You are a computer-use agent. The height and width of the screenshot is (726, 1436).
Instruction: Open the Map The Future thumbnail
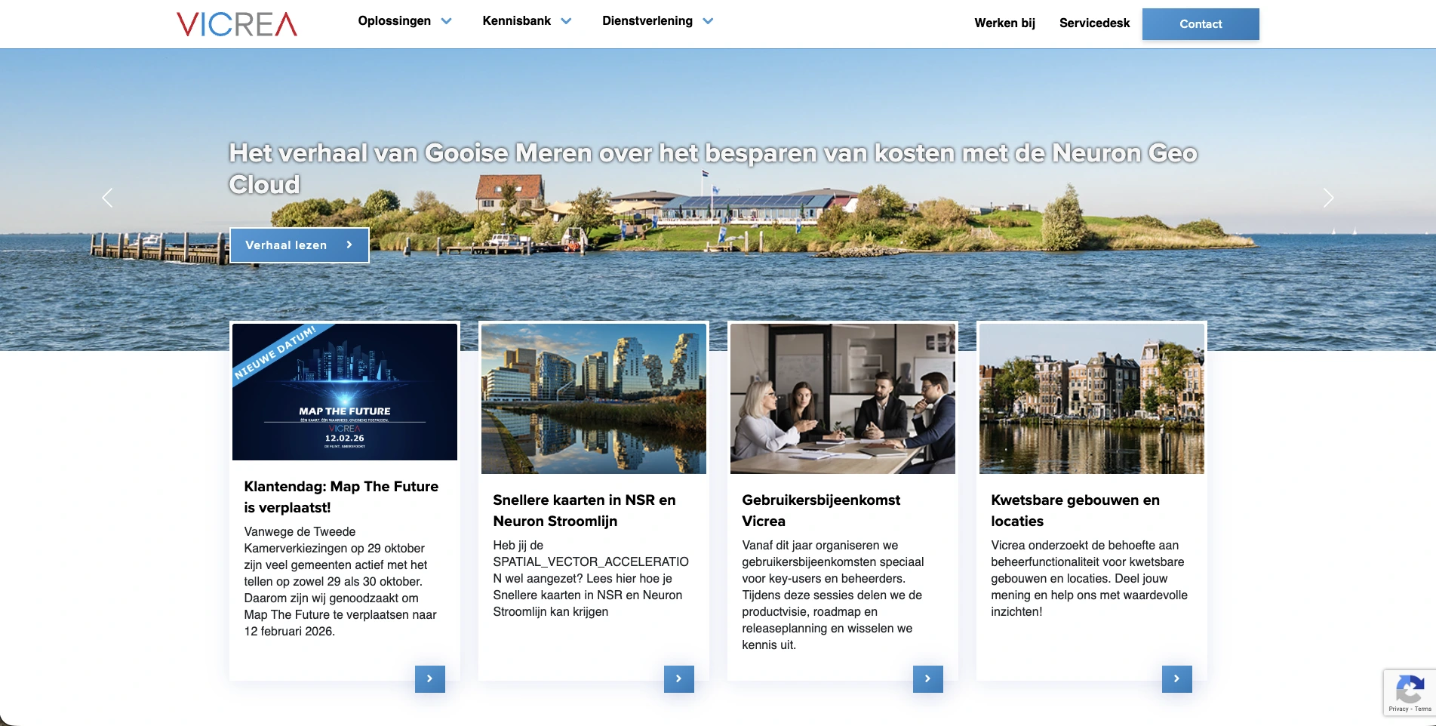coord(344,392)
